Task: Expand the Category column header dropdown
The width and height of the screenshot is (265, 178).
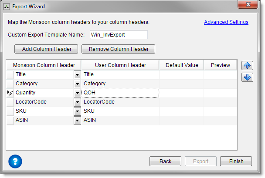Action: point(77,84)
